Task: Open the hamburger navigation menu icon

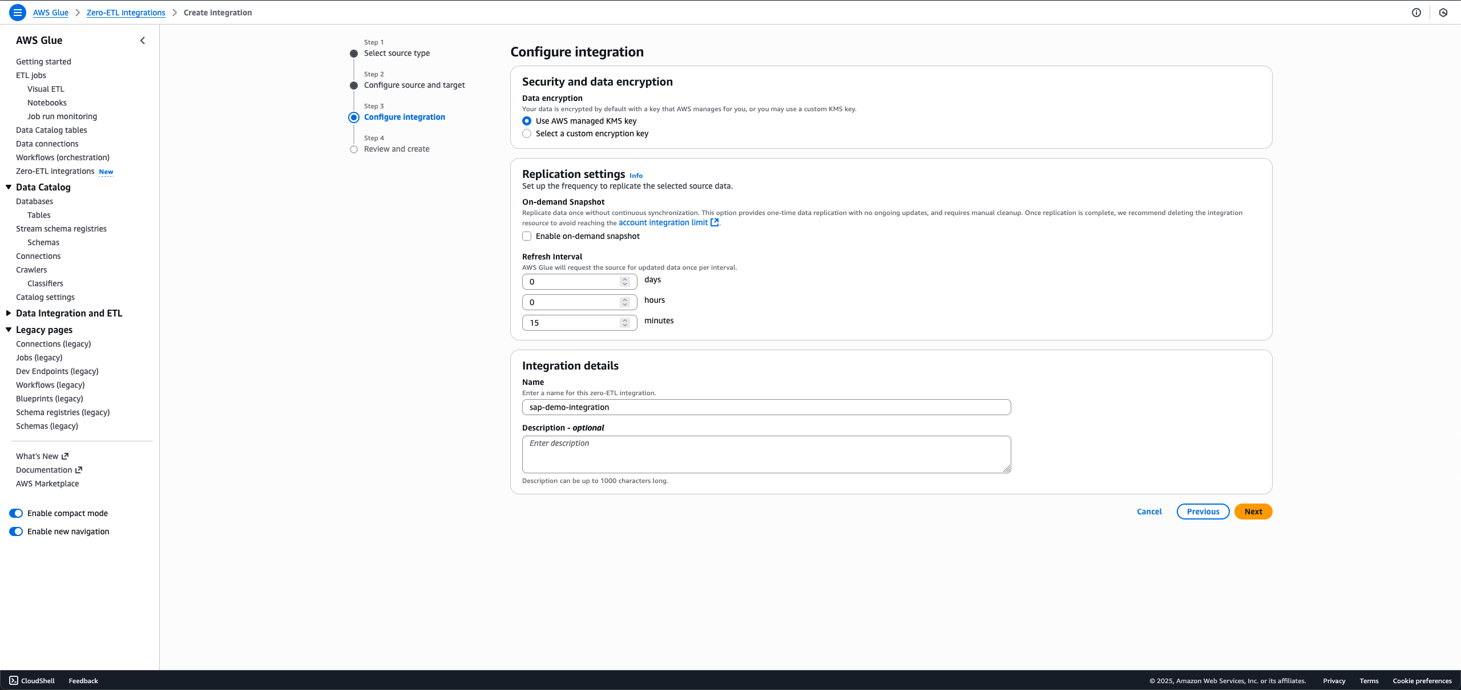Action: click(18, 12)
